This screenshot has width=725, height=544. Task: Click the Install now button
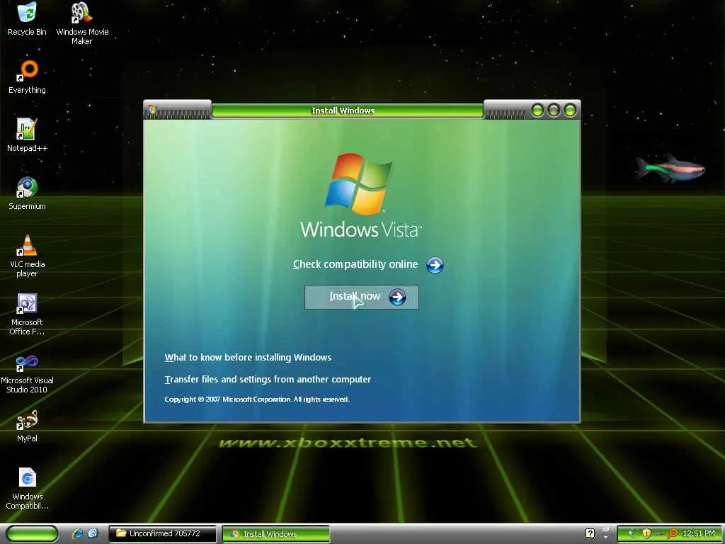click(x=361, y=297)
